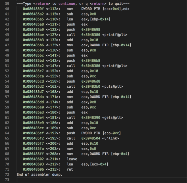Image resolution: width=187 pixels, height=183 pixels.
Task: Click 'push eax' instruction at offset +121
Action: [77, 25]
